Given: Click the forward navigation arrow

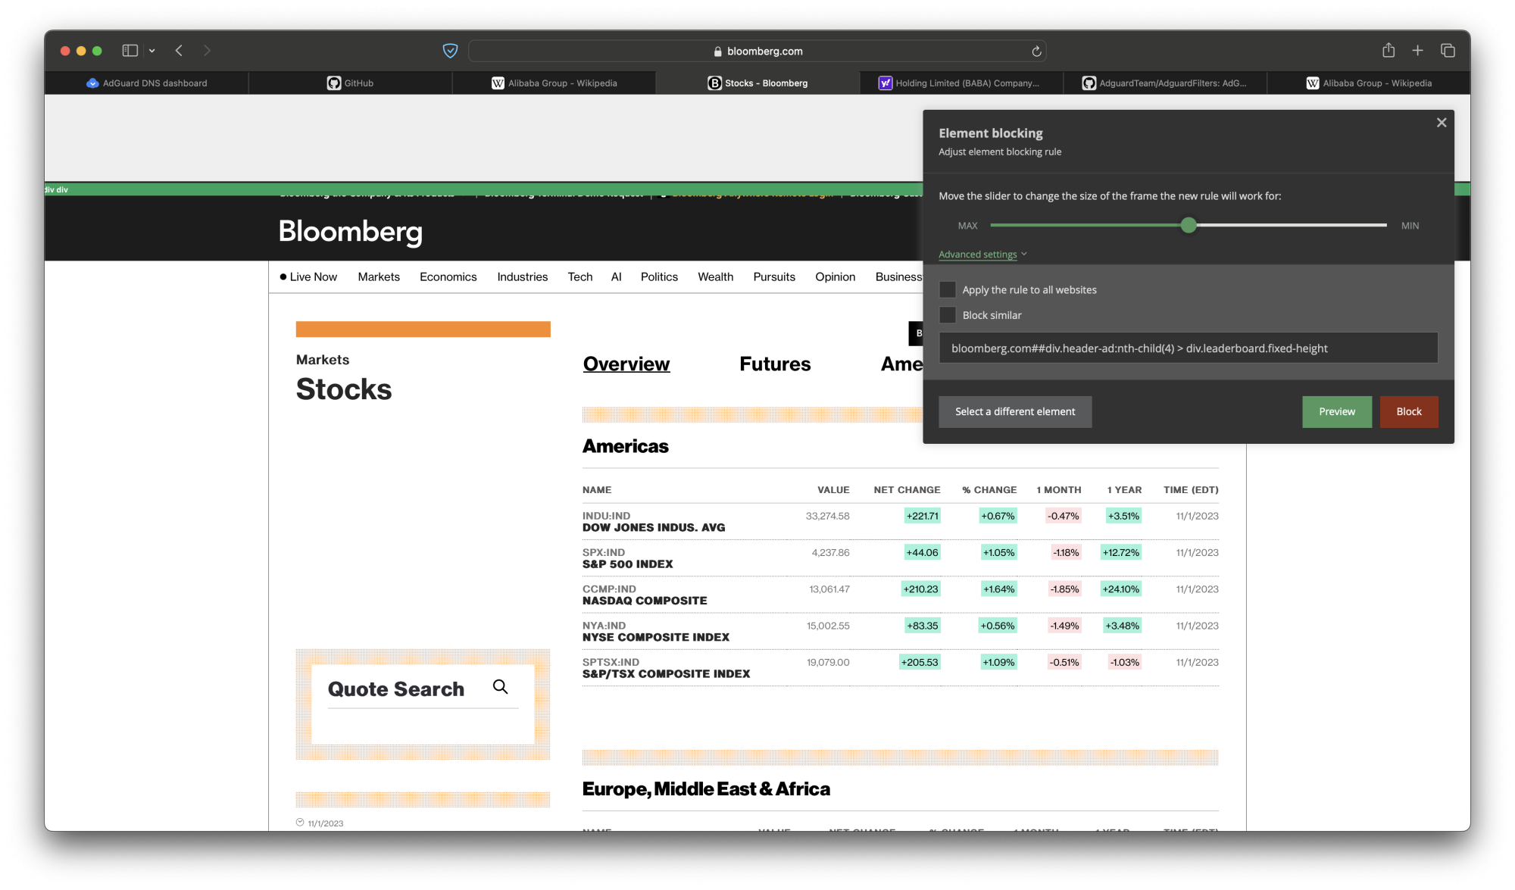Looking at the screenshot, I should tap(207, 50).
